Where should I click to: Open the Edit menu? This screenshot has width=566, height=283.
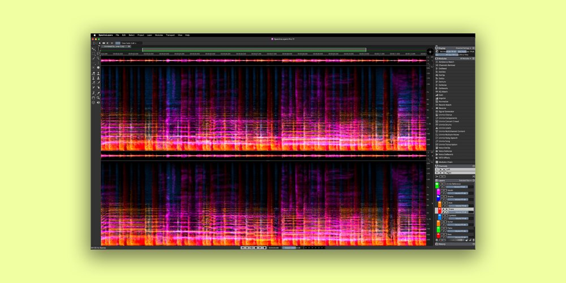tap(124, 35)
